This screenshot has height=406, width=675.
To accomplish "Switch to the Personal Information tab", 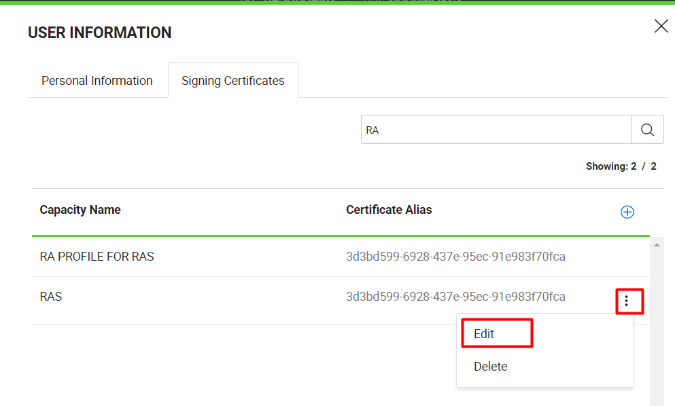I will click(x=97, y=81).
